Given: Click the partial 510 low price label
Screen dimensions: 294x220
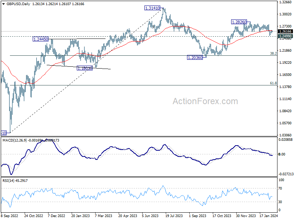Looking at the screenshot, I should [x=4, y=133].
